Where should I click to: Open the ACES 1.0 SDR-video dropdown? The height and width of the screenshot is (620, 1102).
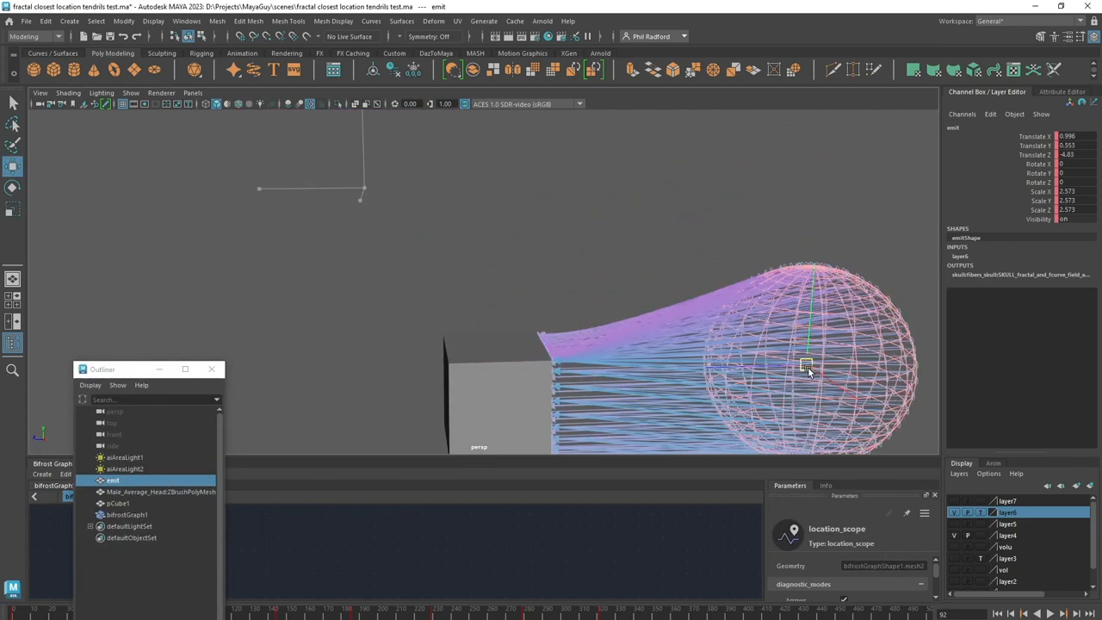pos(579,103)
